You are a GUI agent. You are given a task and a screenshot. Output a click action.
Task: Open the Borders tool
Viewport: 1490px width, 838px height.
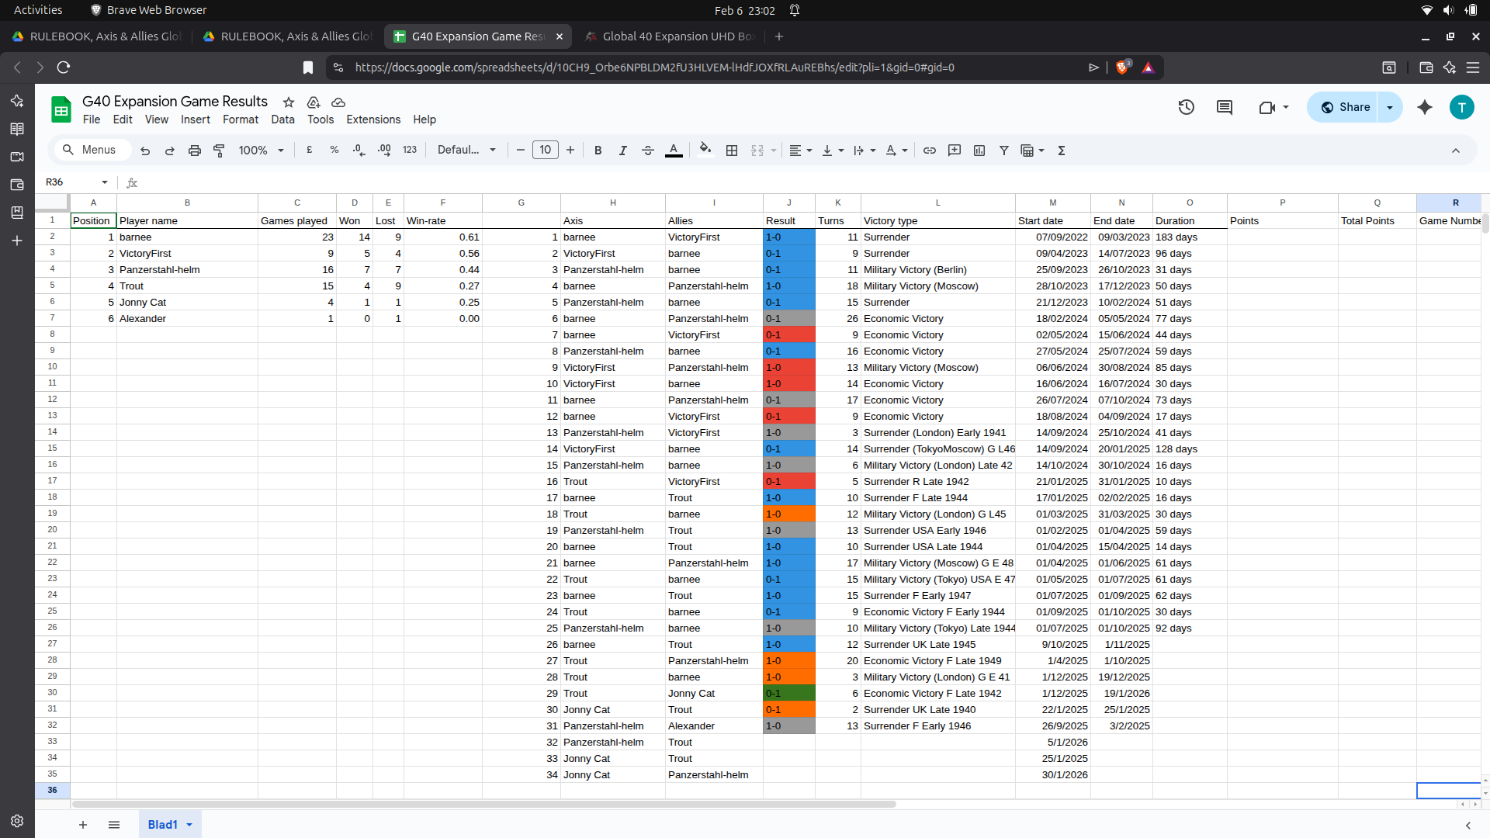[x=731, y=150]
